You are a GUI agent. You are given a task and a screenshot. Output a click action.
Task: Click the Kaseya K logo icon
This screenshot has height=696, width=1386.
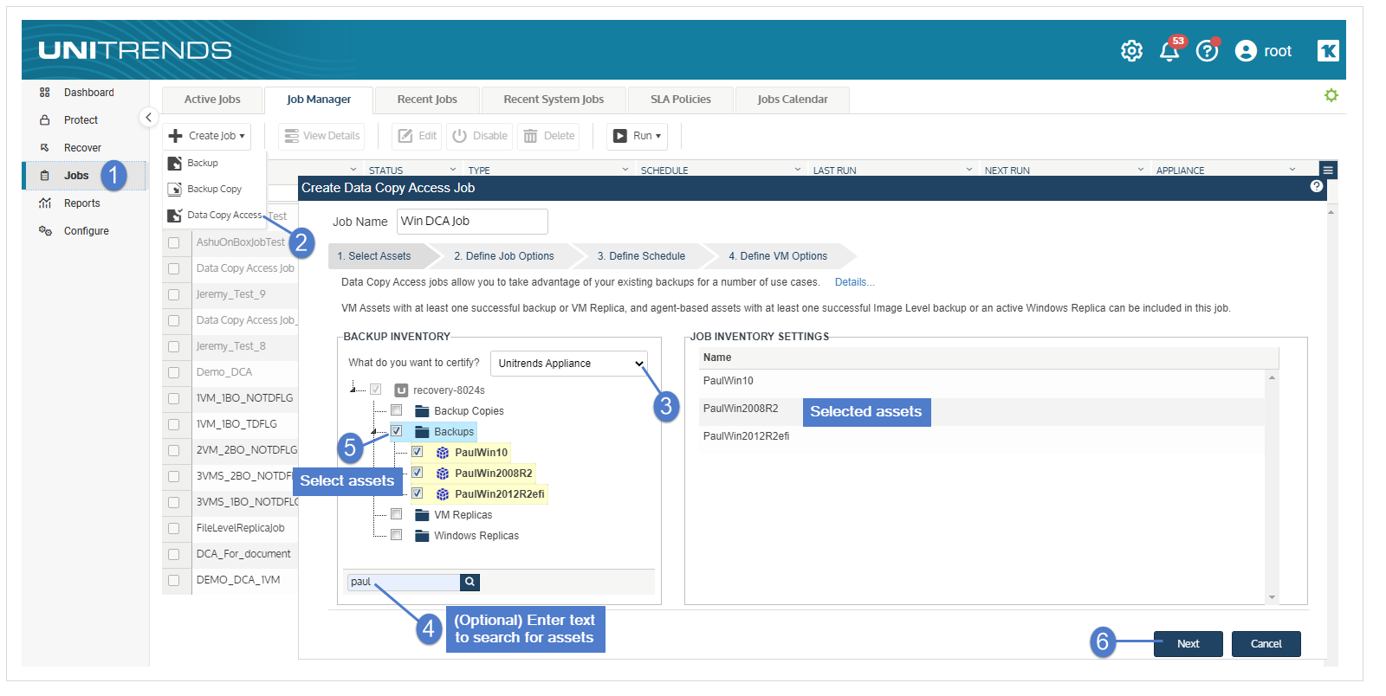(1328, 51)
